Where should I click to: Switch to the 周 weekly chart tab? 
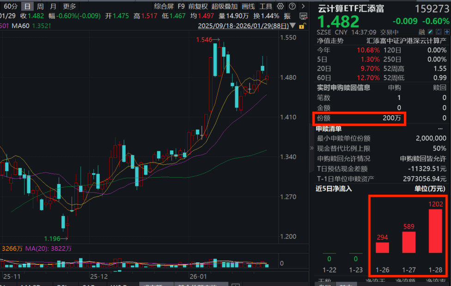pos(40,6)
